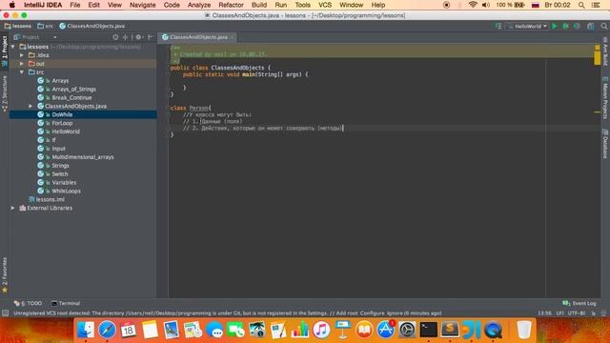The height and width of the screenshot is (343, 610).
Task: Click the Make Project build icon
Action: point(498,26)
